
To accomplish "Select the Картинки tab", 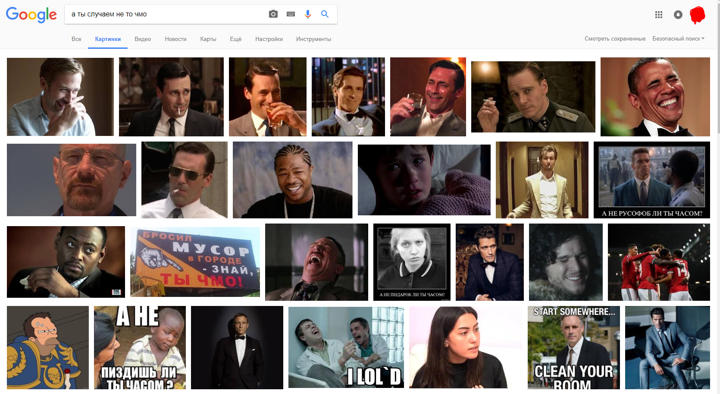I will tap(108, 39).
